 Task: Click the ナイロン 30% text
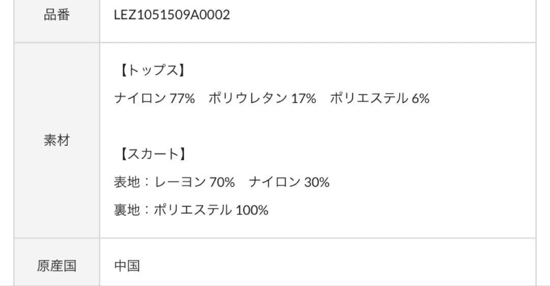(289, 182)
